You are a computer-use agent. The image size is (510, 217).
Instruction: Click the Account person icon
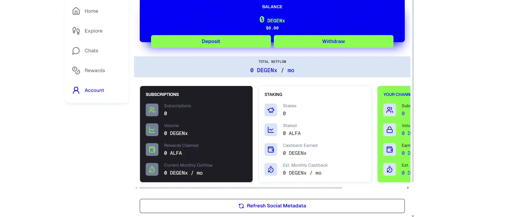(x=76, y=90)
